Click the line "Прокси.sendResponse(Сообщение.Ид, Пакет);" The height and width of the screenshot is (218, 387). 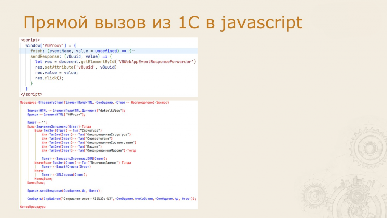point(64,191)
